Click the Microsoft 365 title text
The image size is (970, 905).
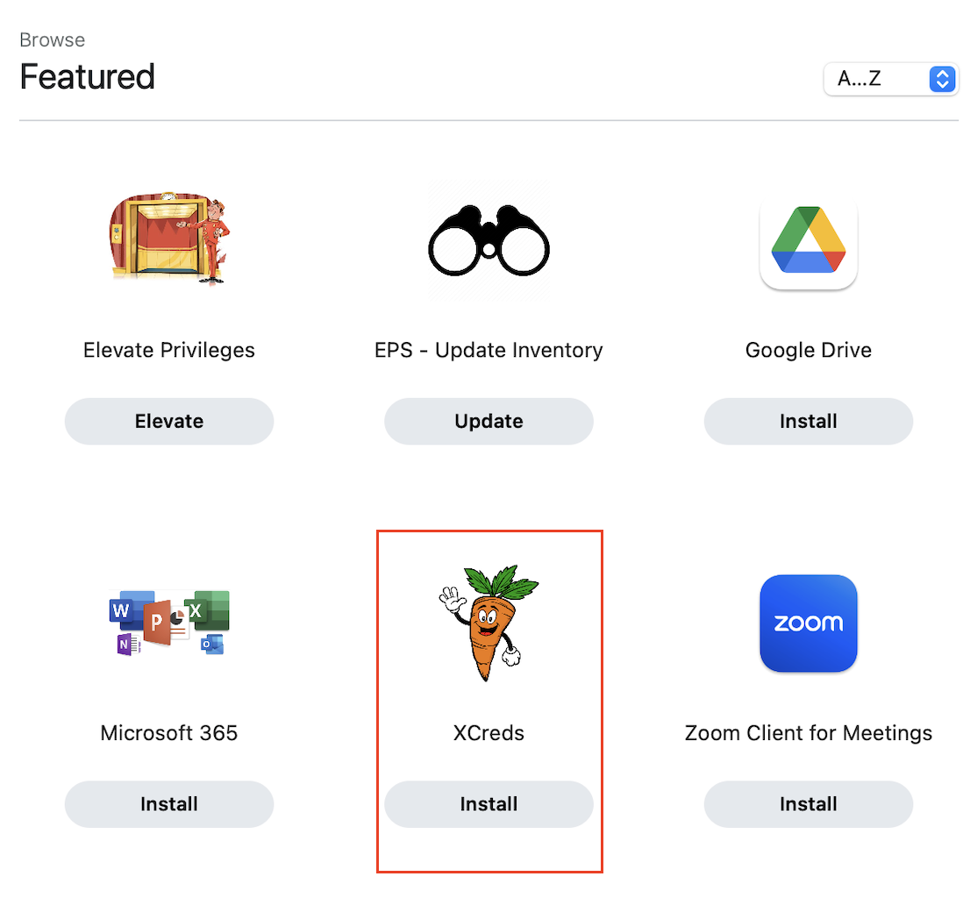[x=169, y=732]
